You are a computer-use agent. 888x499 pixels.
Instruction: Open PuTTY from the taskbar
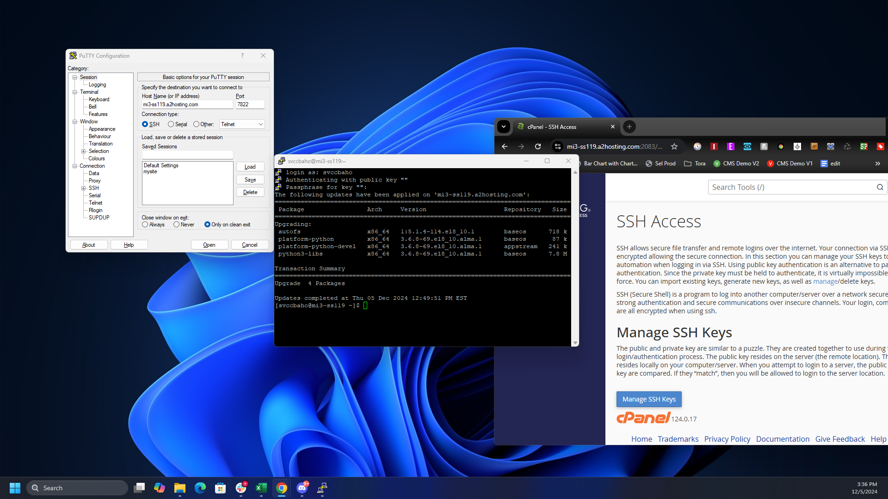coord(322,488)
